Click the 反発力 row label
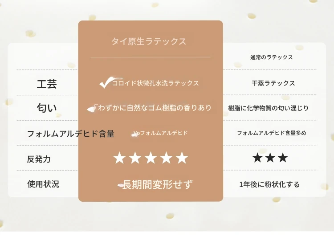334x236 pixels. pyautogui.click(x=39, y=159)
